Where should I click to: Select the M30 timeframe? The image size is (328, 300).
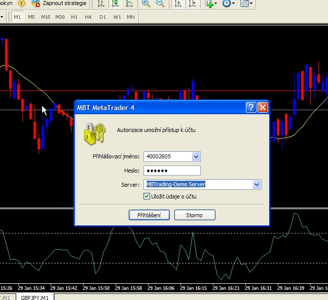(x=60, y=17)
